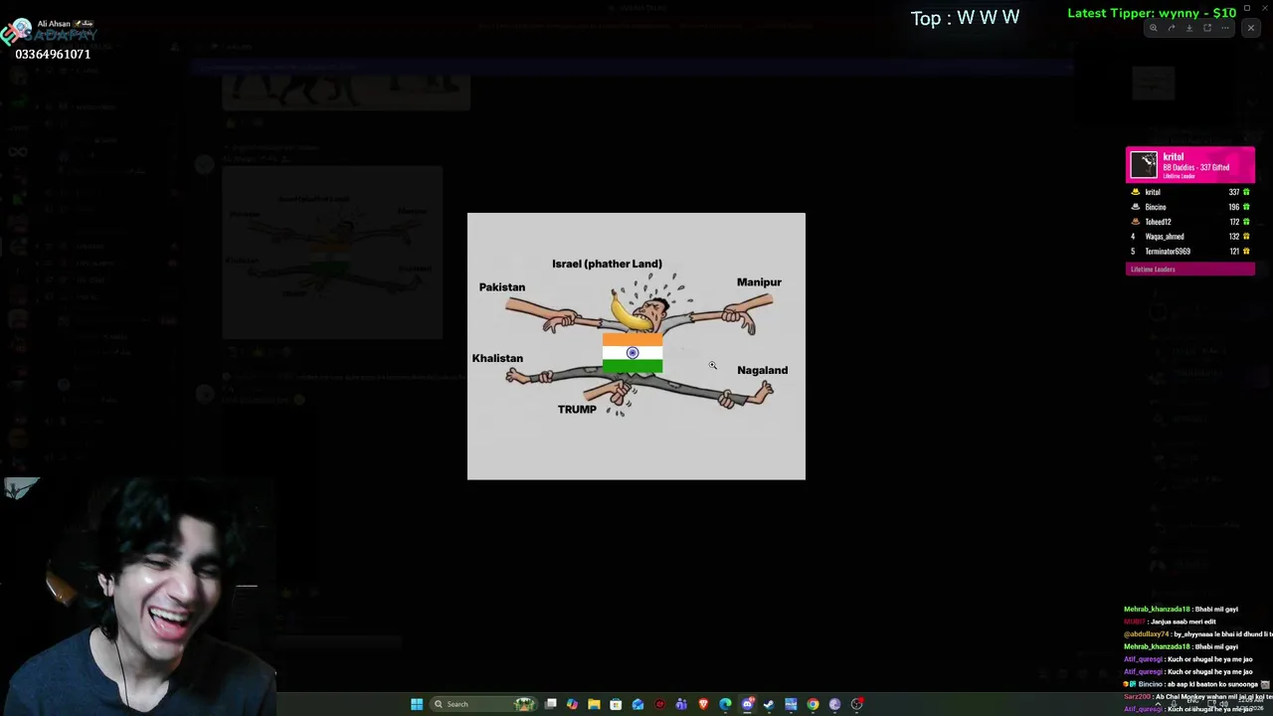Open Google Chrome from the taskbar
Image resolution: width=1273 pixels, height=716 pixels.
813,704
